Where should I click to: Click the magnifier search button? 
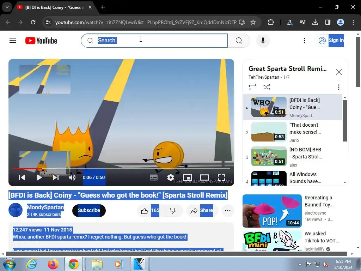coord(239,41)
